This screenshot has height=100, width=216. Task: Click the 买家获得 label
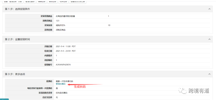click(x=48, y=25)
